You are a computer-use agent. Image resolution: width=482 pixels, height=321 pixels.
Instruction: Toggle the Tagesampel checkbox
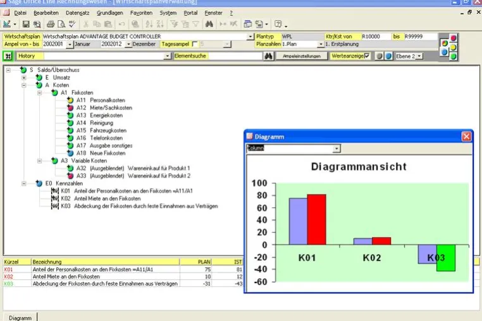tap(195, 44)
